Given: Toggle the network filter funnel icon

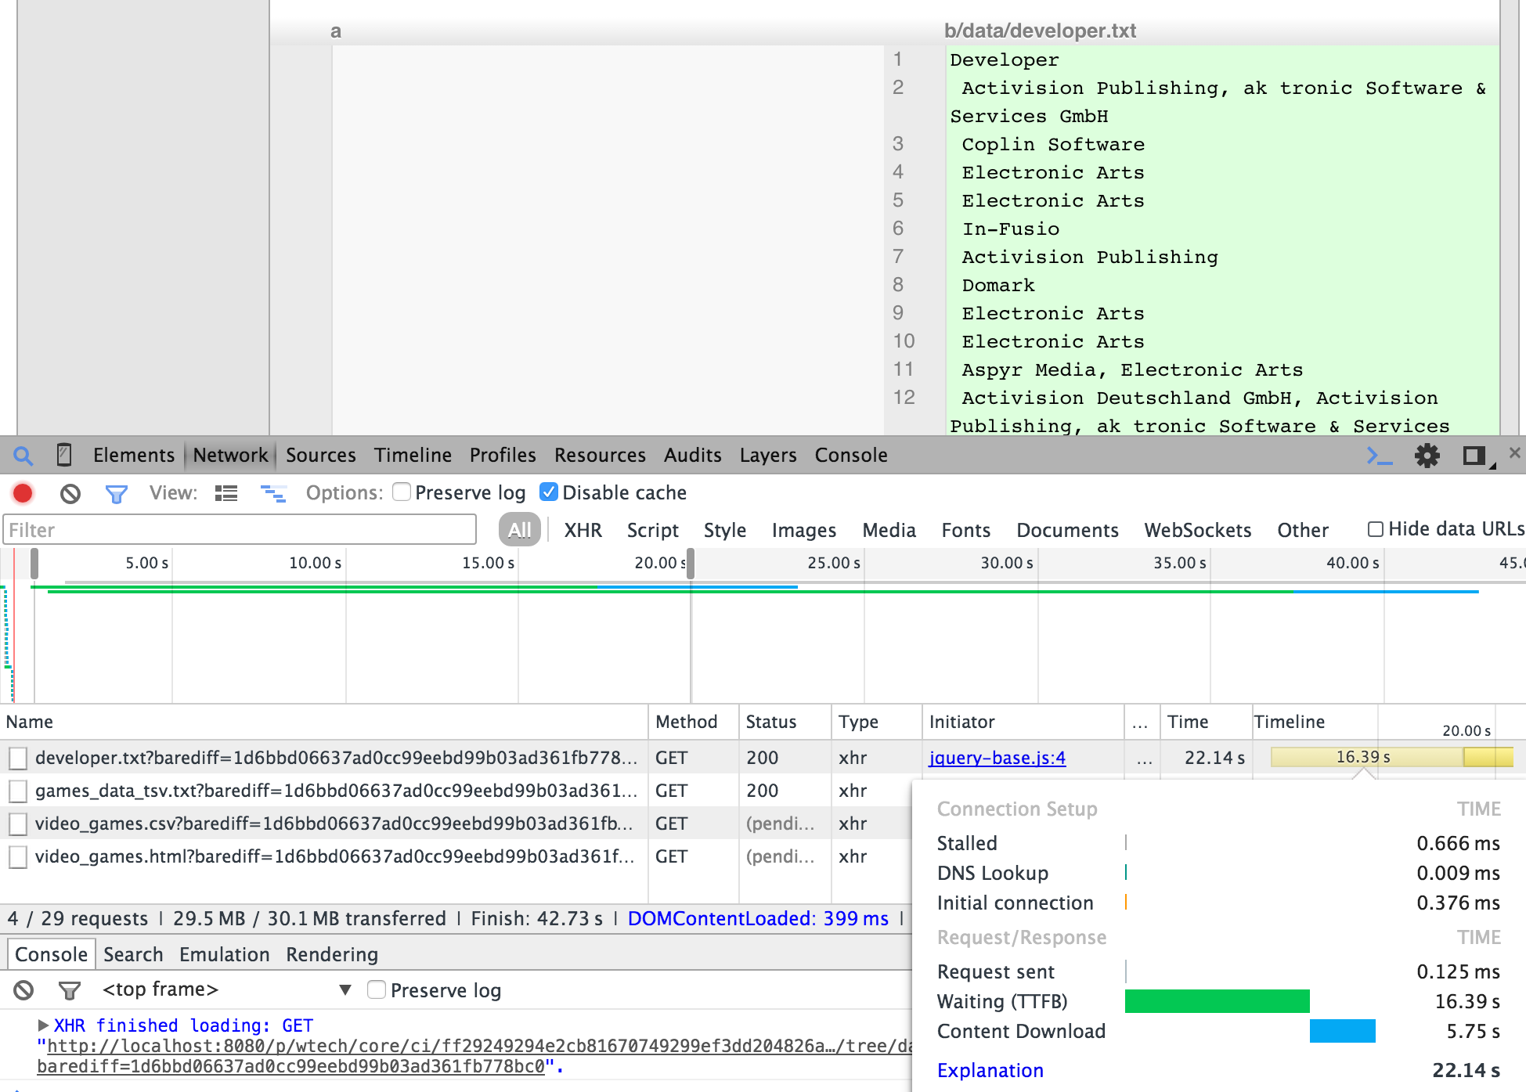Looking at the screenshot, I should click(116, 493).
